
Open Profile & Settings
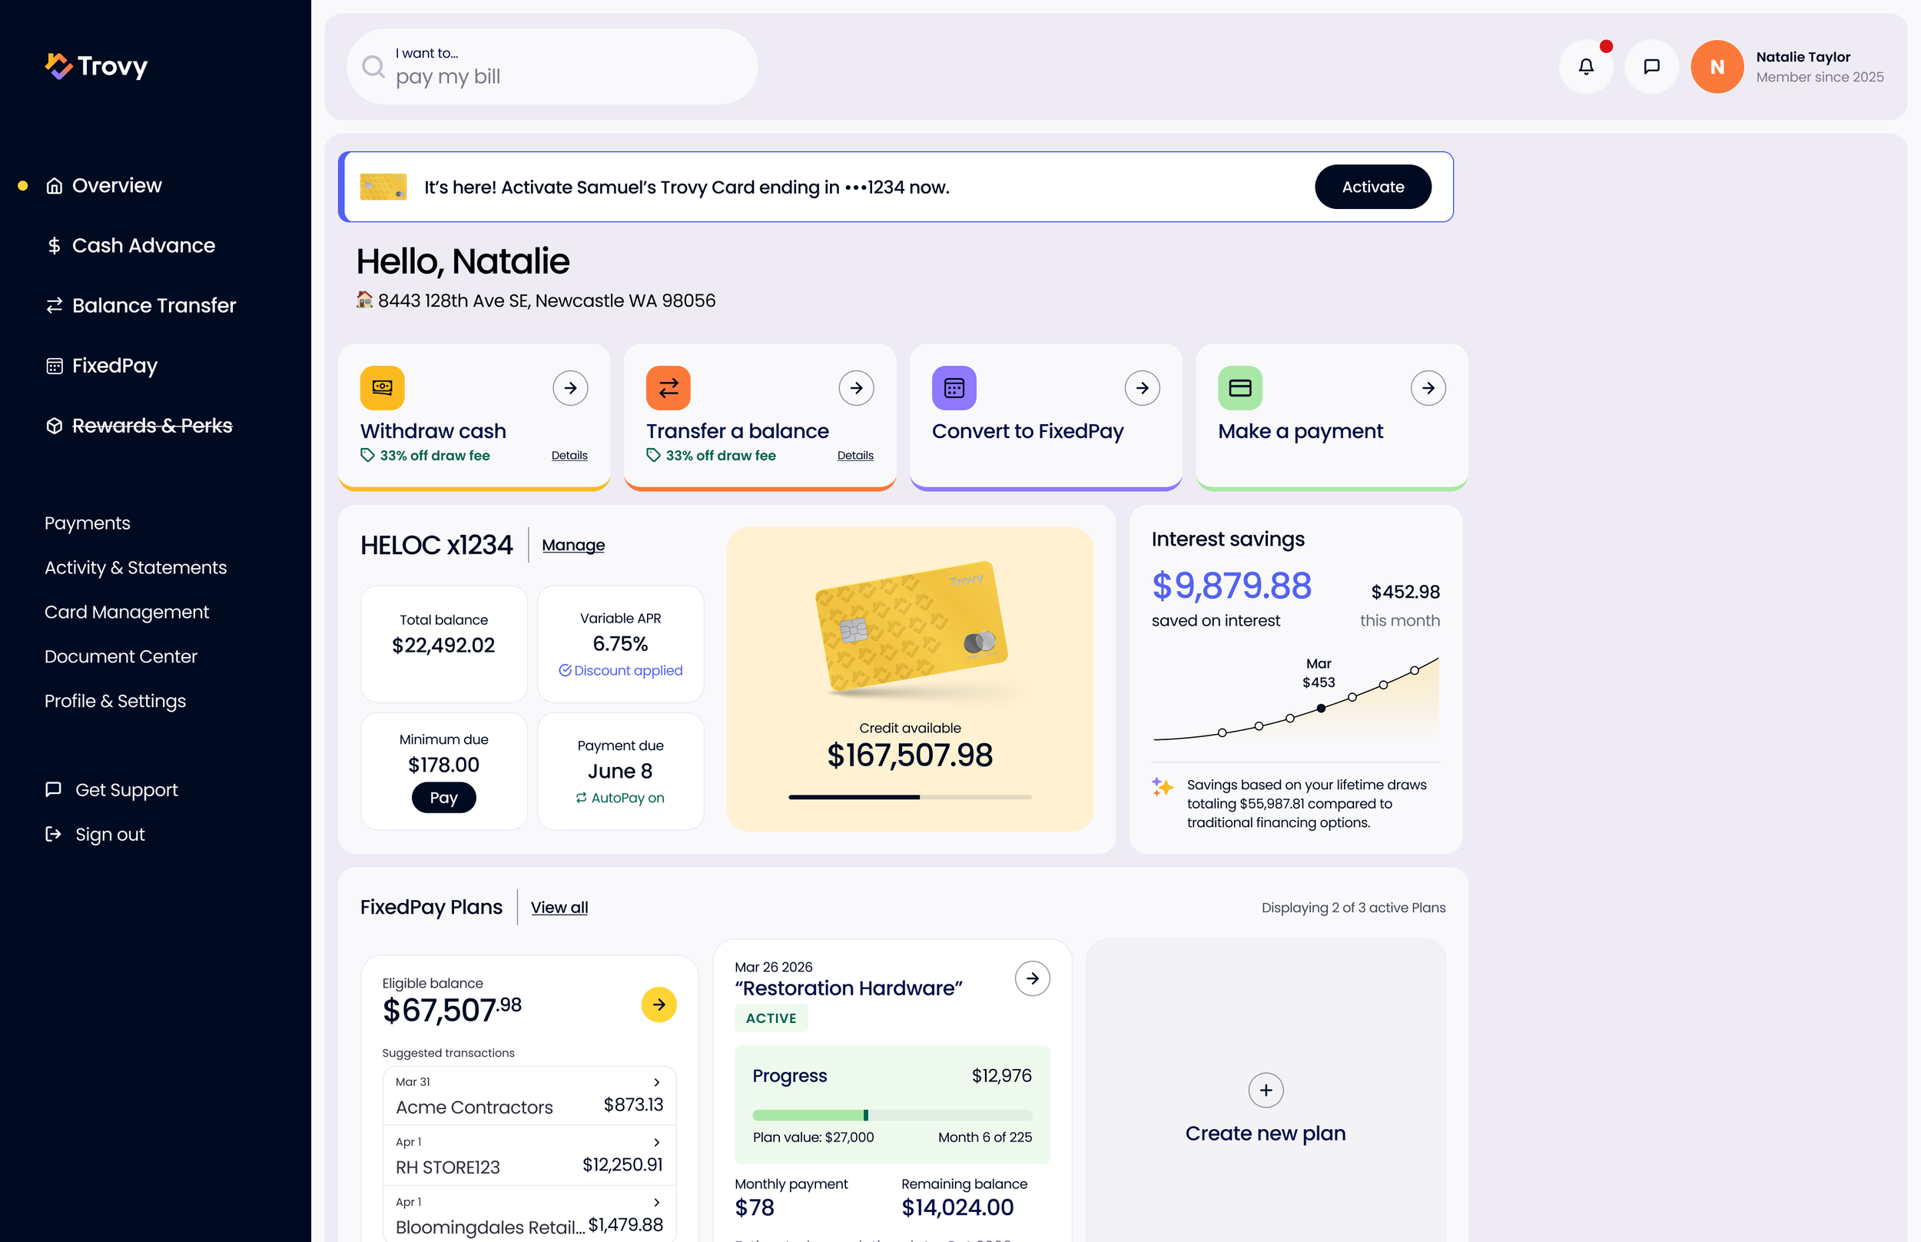pos(115,701)
